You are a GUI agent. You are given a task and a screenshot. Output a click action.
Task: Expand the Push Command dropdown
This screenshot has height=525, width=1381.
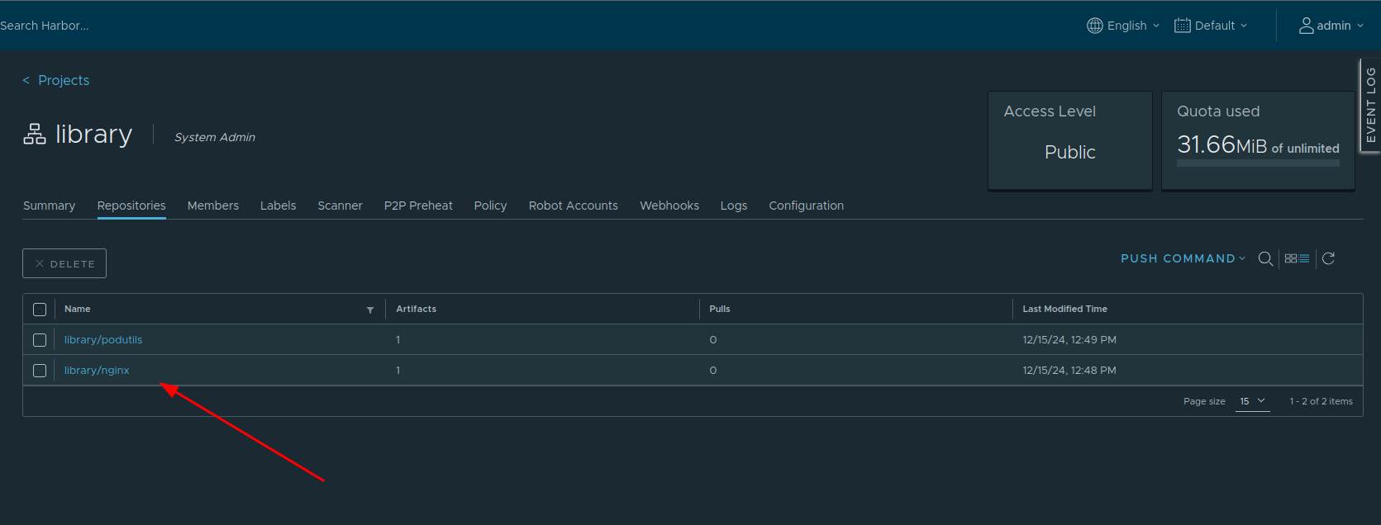[1183, 258]
